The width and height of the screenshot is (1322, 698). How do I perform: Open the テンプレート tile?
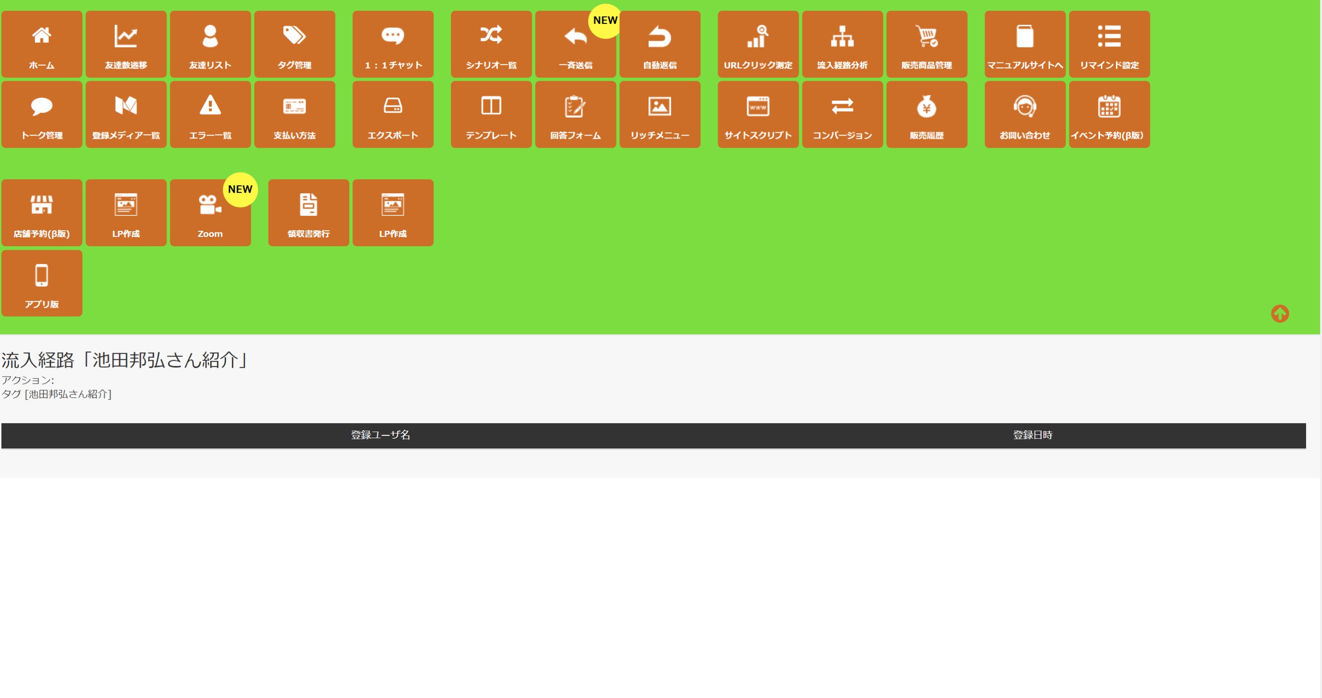tap(491, 114)
